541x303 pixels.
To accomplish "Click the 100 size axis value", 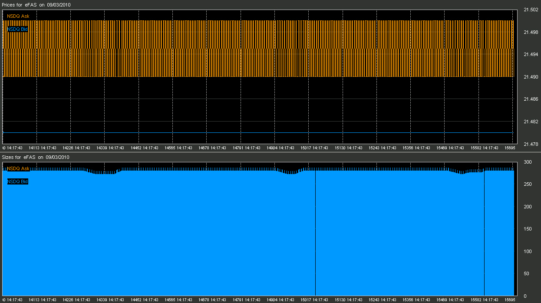I will [528, 251].
